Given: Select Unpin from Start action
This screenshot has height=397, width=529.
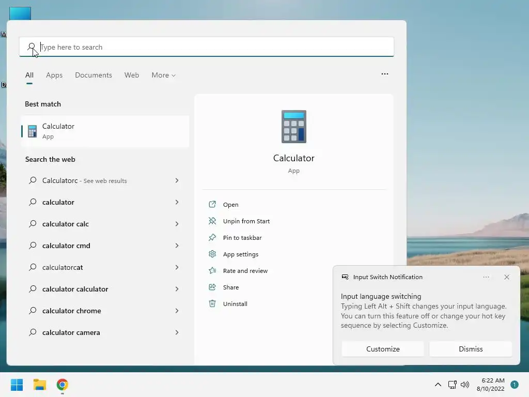Looking at the screenshot, I should point(246,221).
